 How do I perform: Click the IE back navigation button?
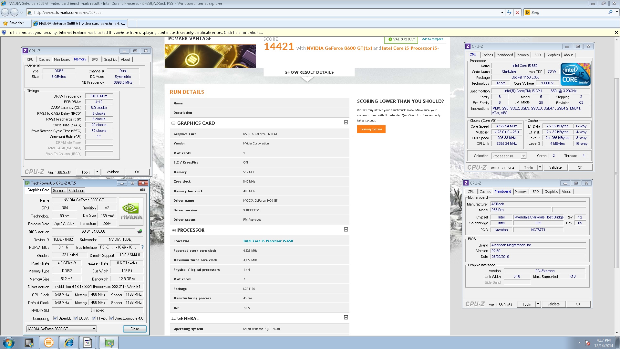pyautogui.click(x=5, y=12)
